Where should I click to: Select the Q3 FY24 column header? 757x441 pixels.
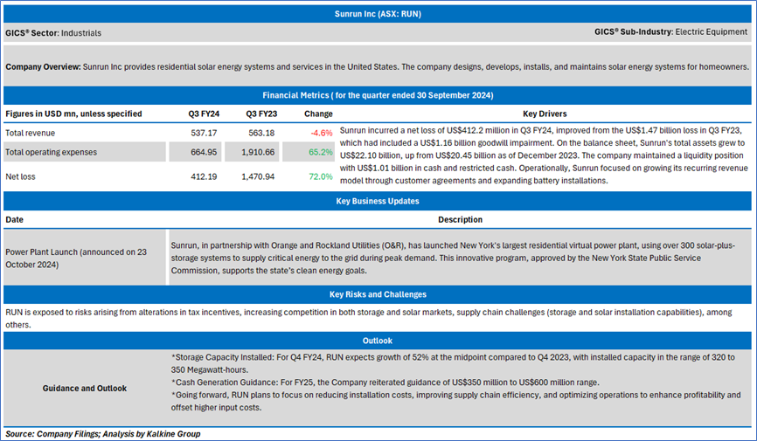204,114
